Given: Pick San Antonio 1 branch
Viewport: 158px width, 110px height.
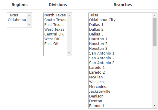Looking at the screenshot, I should pos(120,53).
